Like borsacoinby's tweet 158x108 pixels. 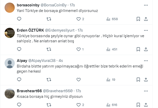point(78,19)
